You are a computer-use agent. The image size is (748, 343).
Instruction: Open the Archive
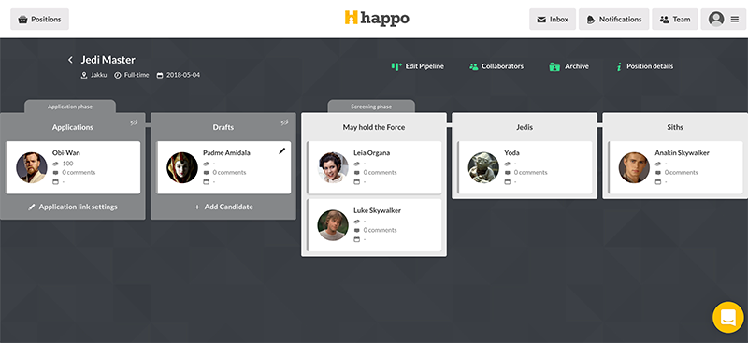pos(568,66)
